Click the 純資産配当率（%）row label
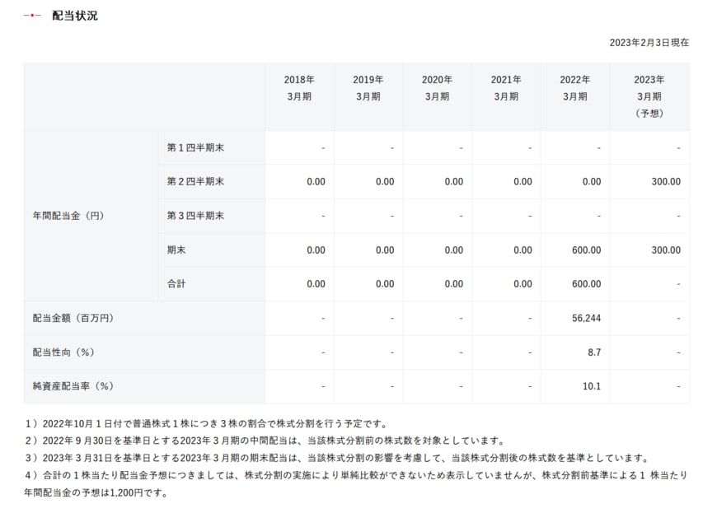This screenshot has height=513, width=717. pos(73,385)
